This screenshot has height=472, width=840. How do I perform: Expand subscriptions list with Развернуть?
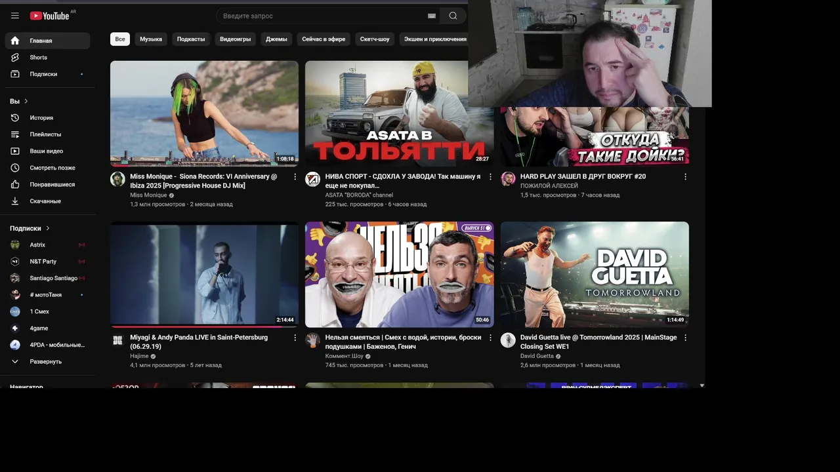[x=47, y=362]
